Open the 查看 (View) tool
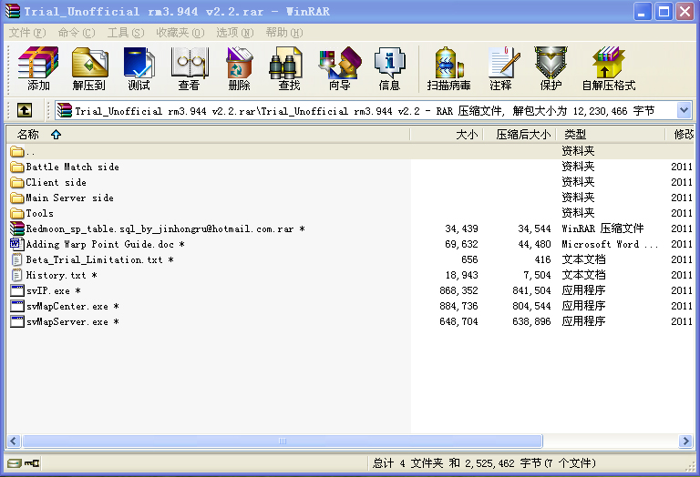This screenshot has height=477, width=700. coord(190,68)
